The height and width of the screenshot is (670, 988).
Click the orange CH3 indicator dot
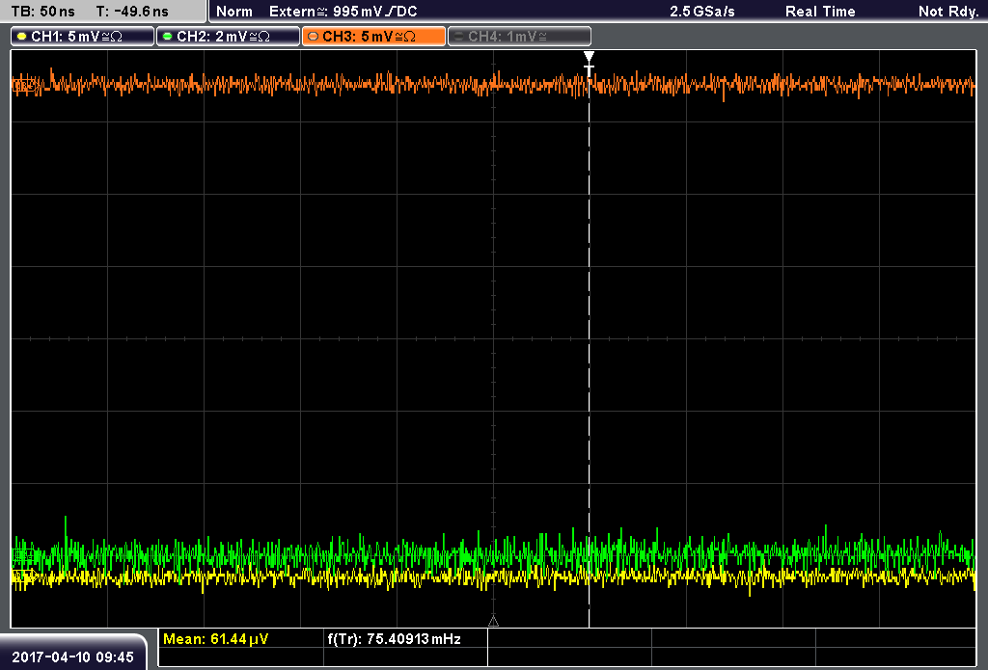(x=314, y=37)
